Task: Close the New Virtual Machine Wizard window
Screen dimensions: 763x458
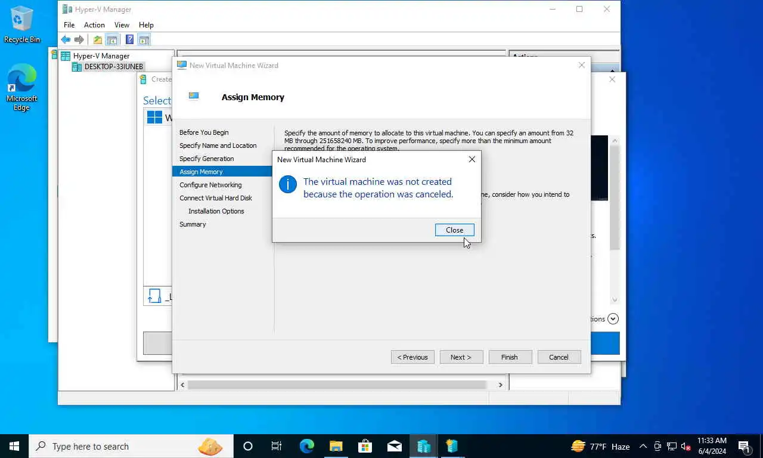Action: (582, 65)
